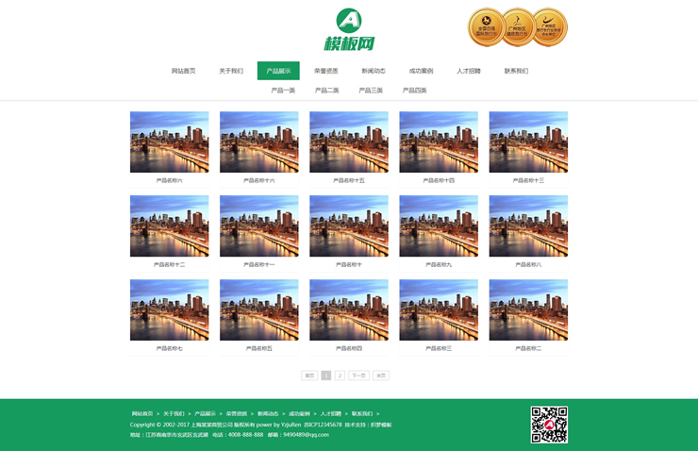
Task: Click the 下一页 pagination button
Action: 358,376
